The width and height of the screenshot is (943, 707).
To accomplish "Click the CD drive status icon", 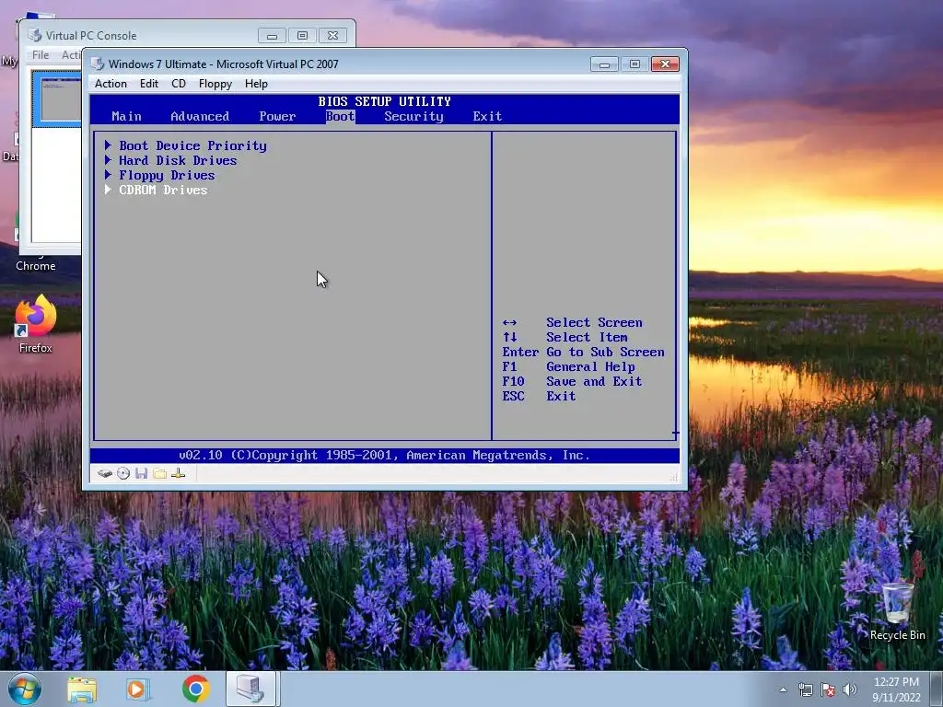I will point(123,474).
